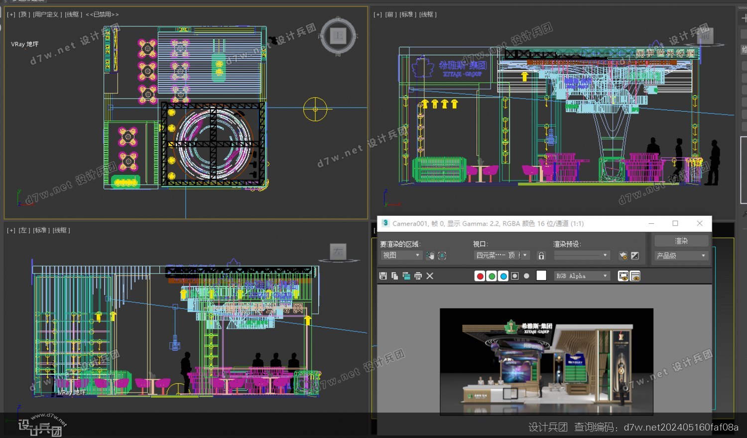The image size is (747, 438).
Task: Open the [左] view label menu
Action: [24, 230]
